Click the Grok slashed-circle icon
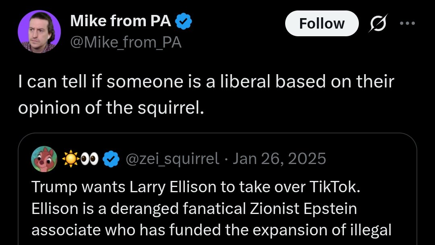This screenshot has height=245, width=435. click(378, 23)
